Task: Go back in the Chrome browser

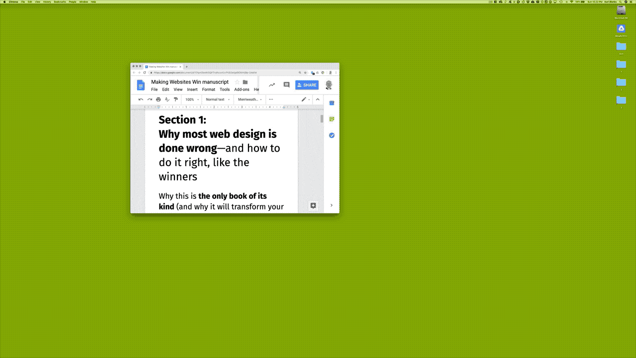Action: (134, 73)
